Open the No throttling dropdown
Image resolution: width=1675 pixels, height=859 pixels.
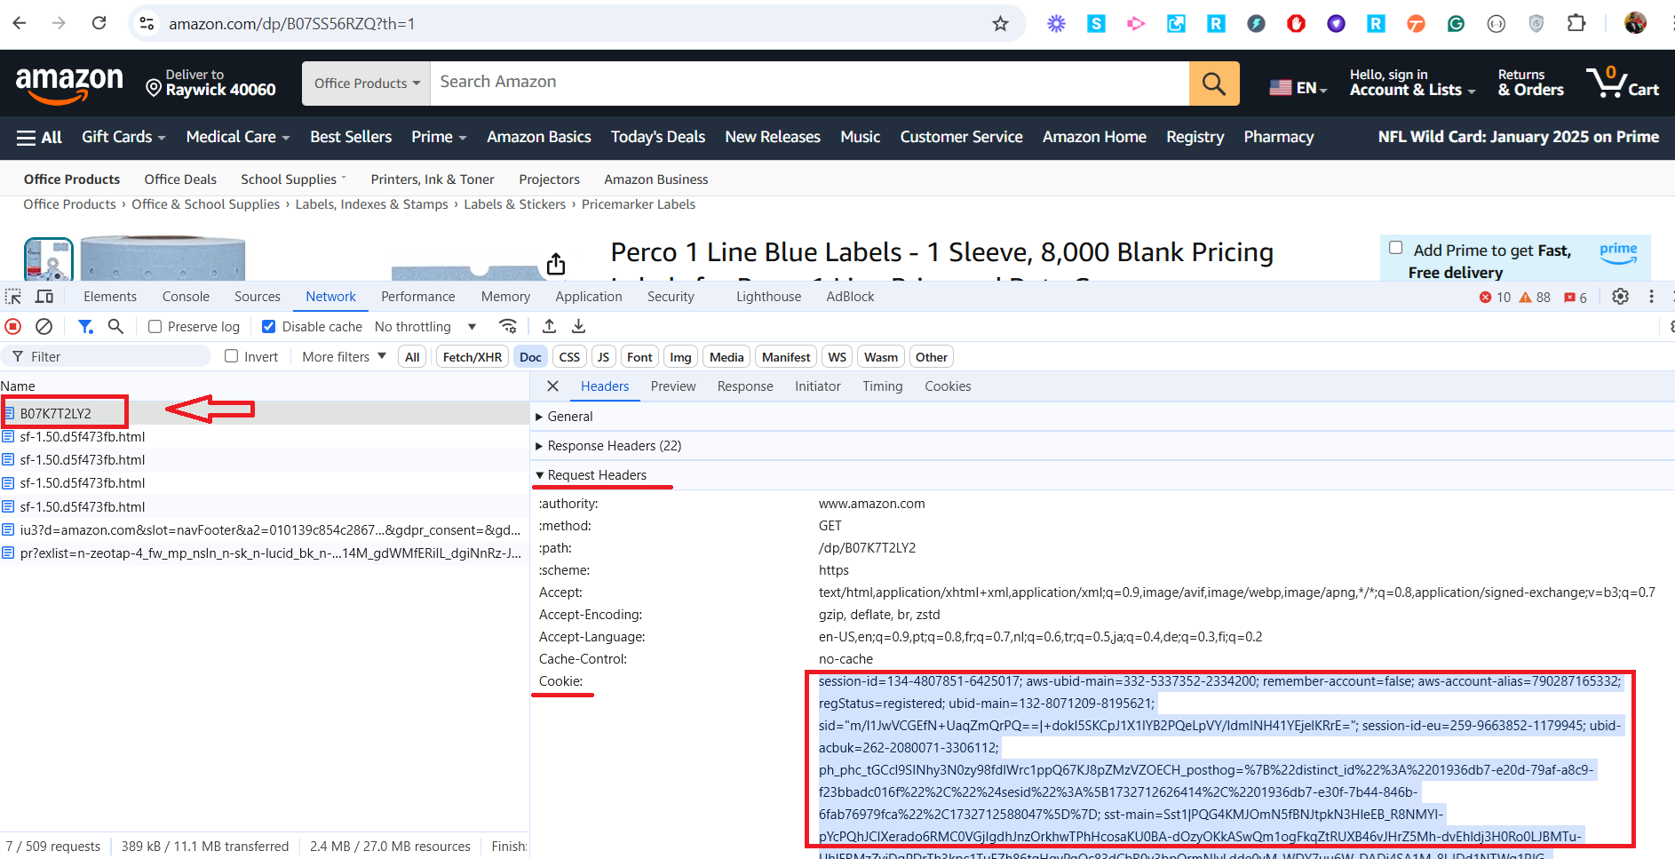(425, 327)
